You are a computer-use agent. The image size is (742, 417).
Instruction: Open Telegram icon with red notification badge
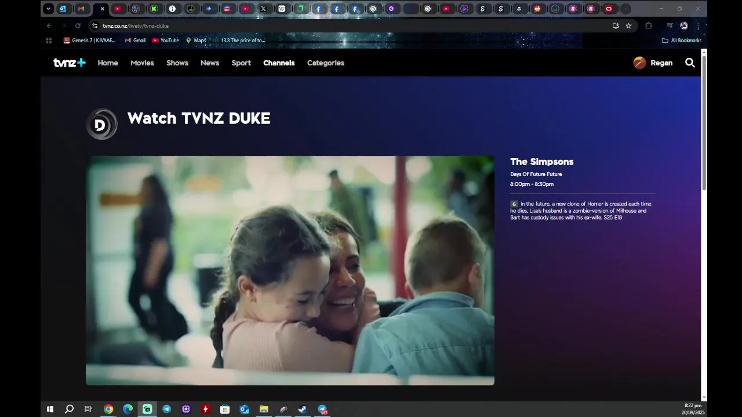(322, 409)
